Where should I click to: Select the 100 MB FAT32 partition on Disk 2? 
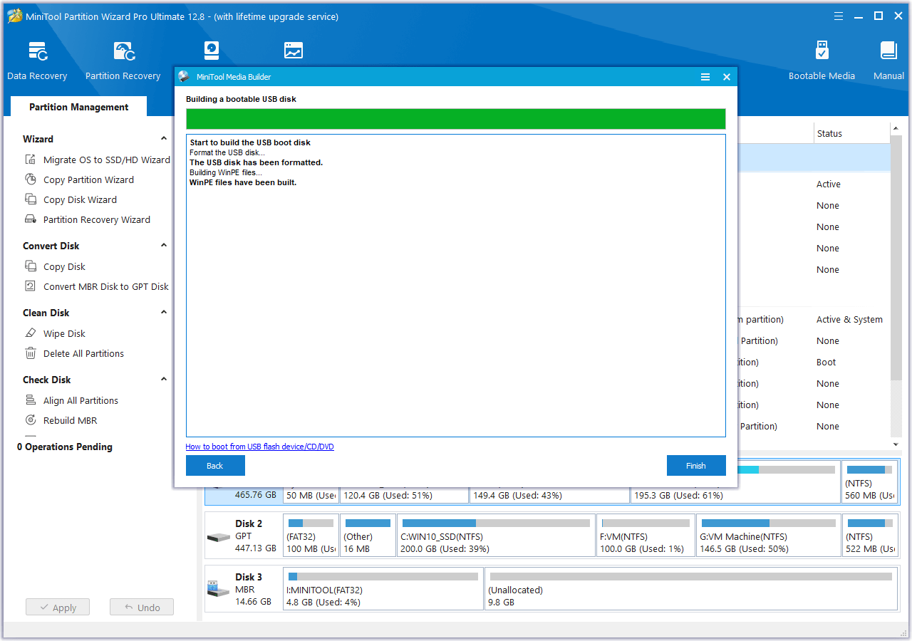tap(311, 536)
